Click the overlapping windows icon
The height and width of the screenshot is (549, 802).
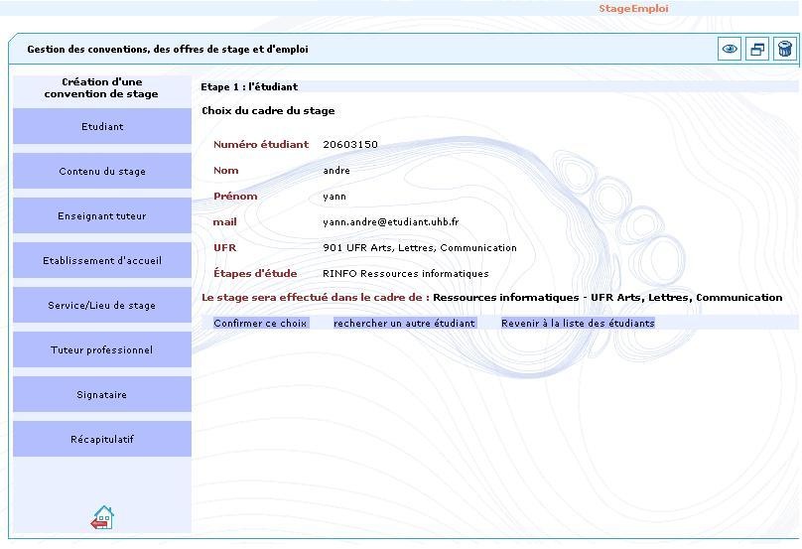coord(757,49)
